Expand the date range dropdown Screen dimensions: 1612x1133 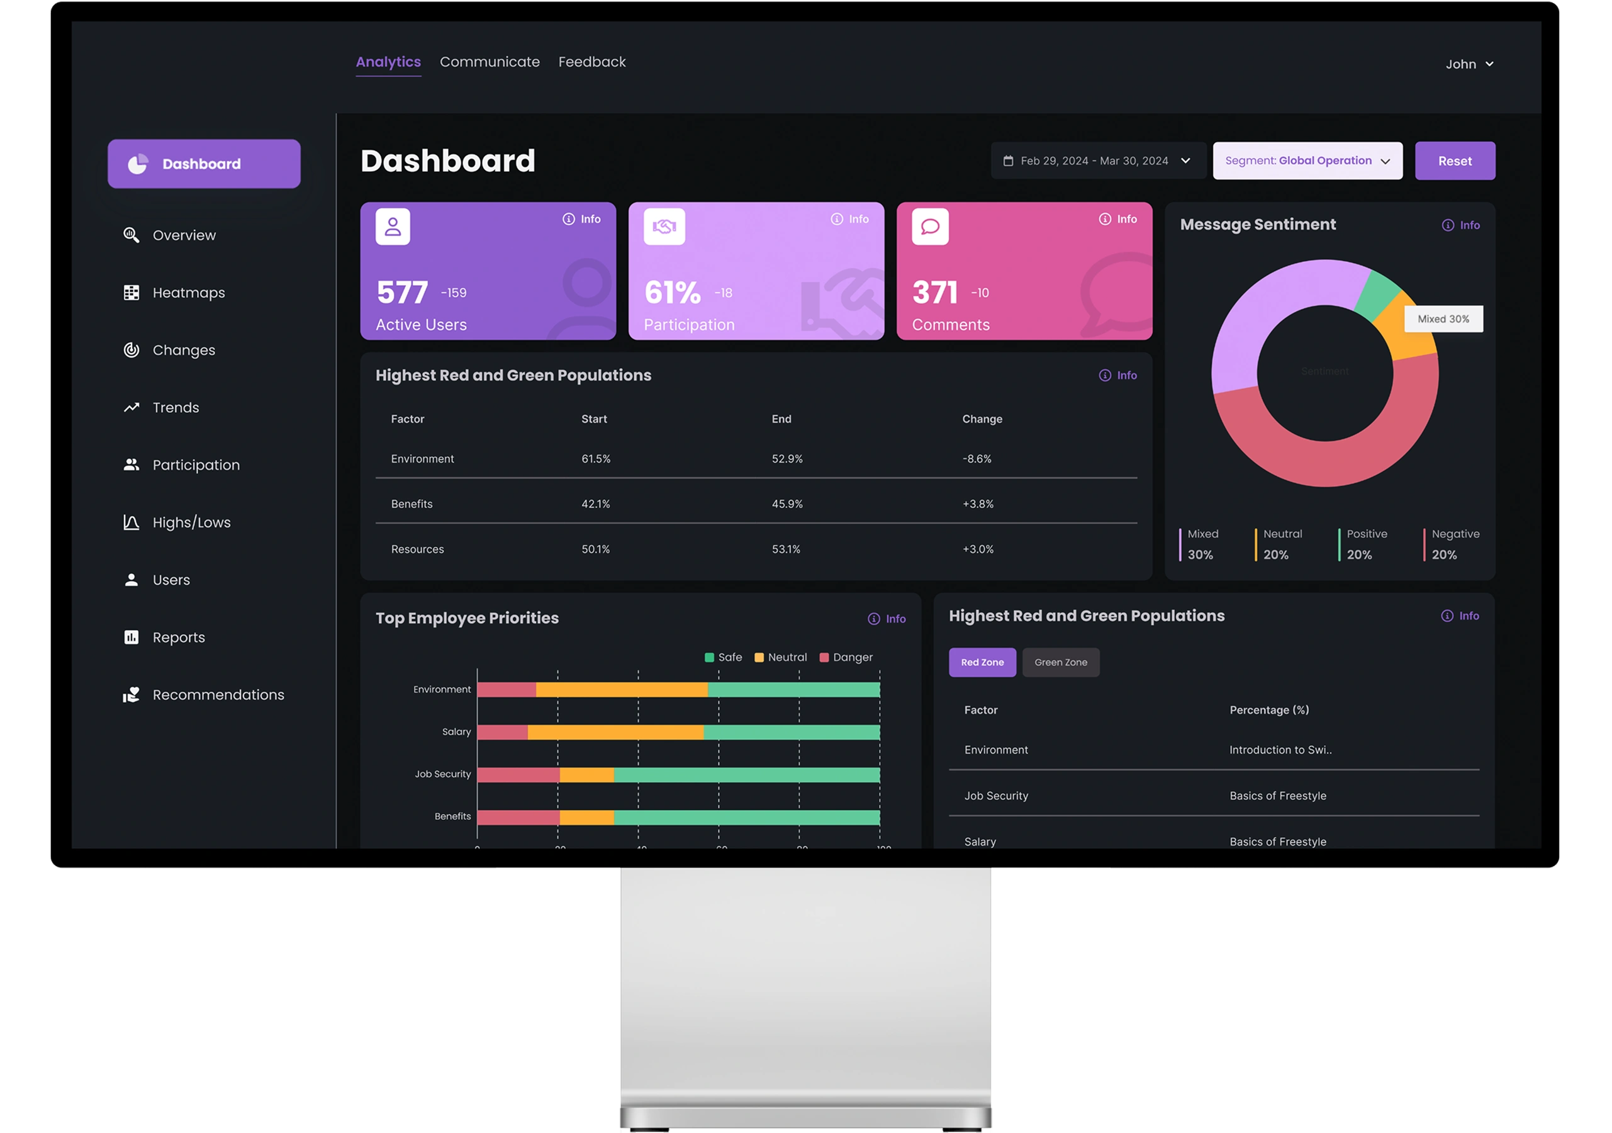click(1186, 160)
